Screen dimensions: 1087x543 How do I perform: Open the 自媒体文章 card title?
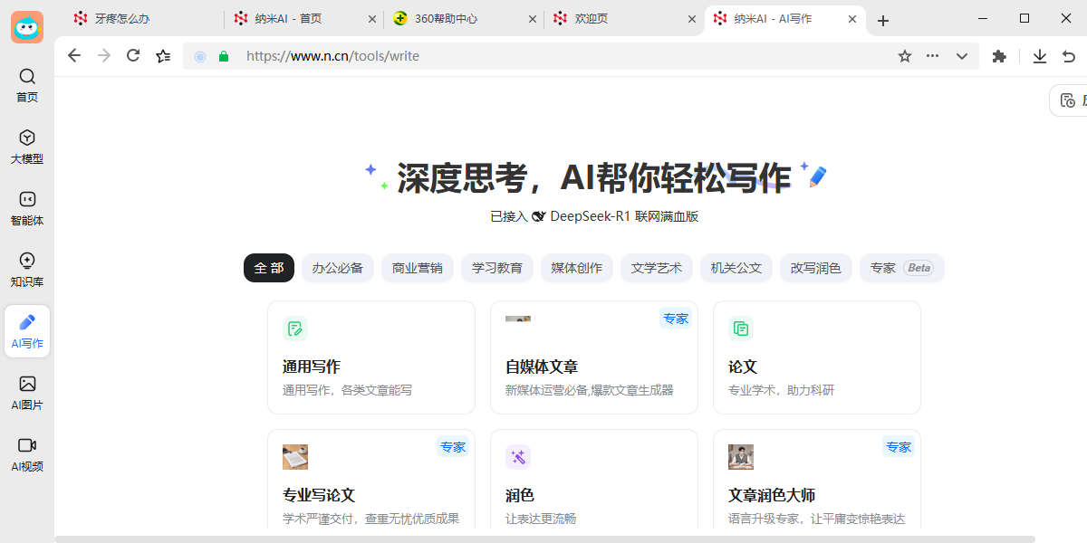coord(542,367)
